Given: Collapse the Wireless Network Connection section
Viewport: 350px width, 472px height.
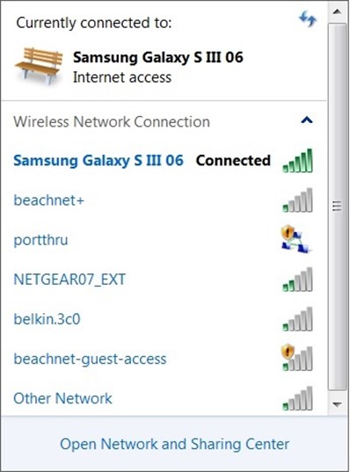Looking at the screenshot, I should pyautogui.click(x=307, y=120).
